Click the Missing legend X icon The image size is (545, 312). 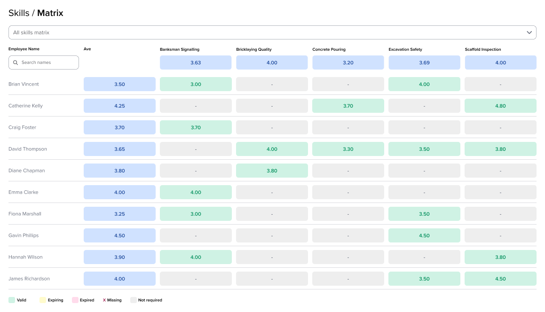104,300
